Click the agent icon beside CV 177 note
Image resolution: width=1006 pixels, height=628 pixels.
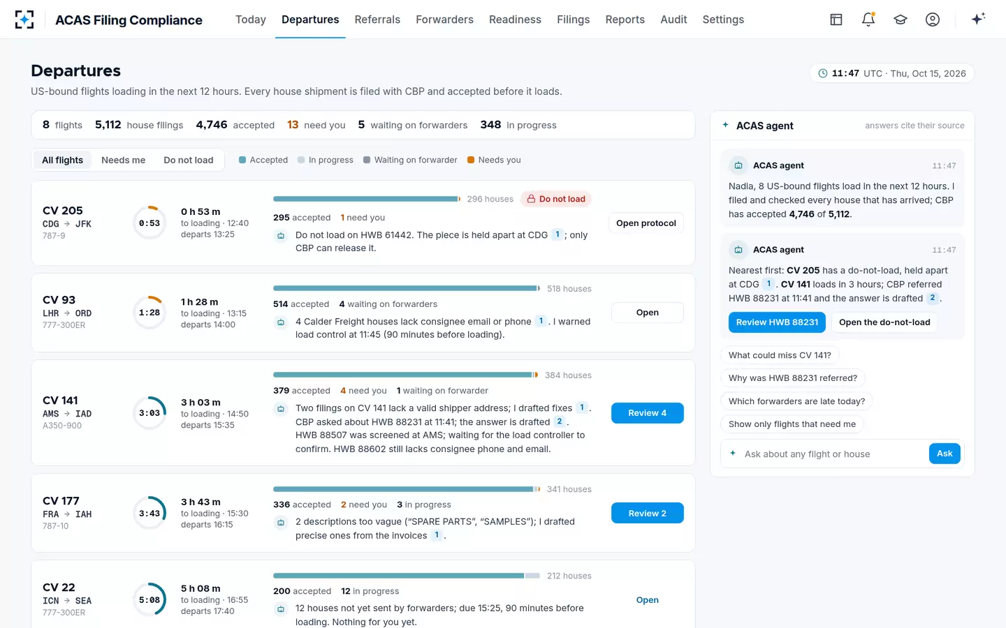281,522
